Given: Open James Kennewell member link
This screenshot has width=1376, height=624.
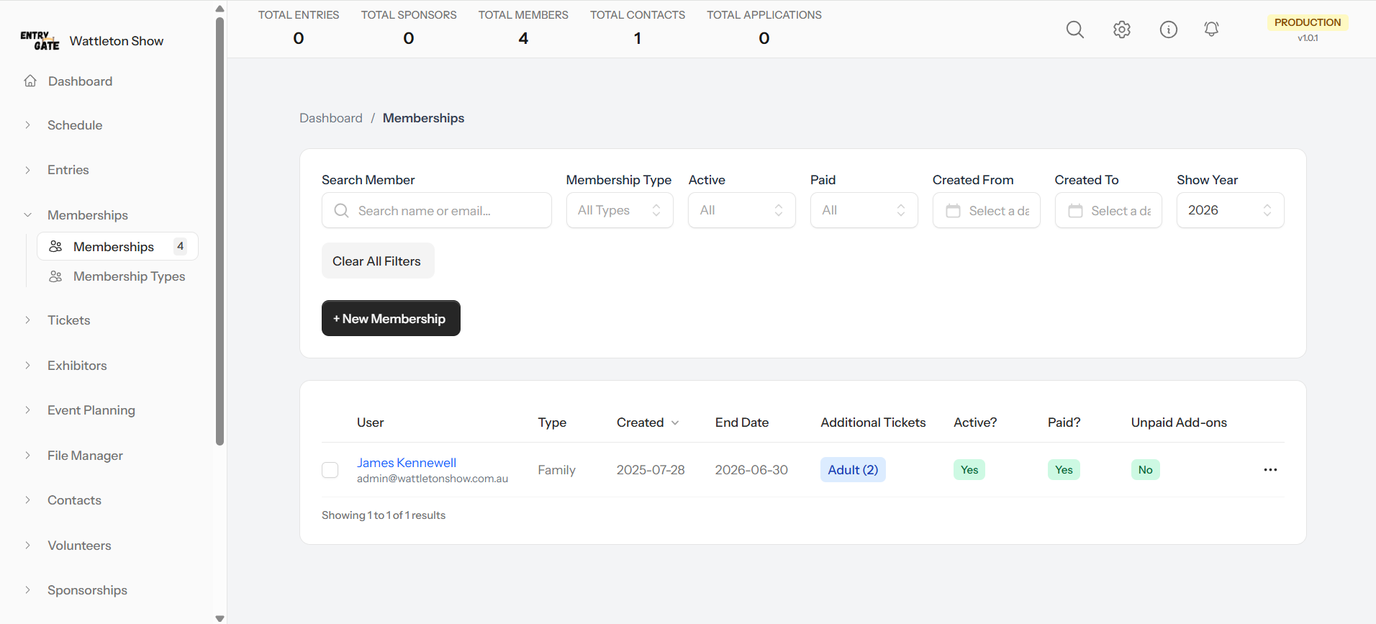Looking at the screenshot, I should (406, 463).
